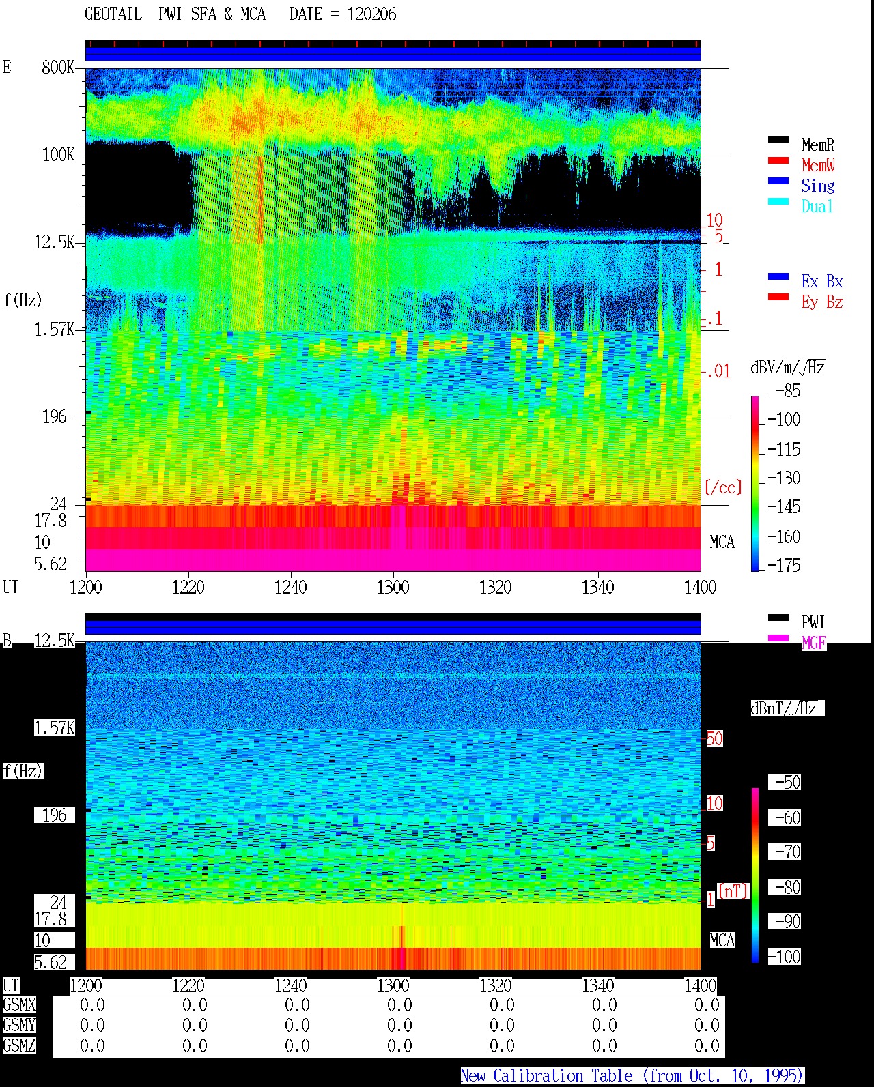The height and width of the screenshot is (1087, 874).
Task: Click the GSMX row label
Action: [19, 1004]
